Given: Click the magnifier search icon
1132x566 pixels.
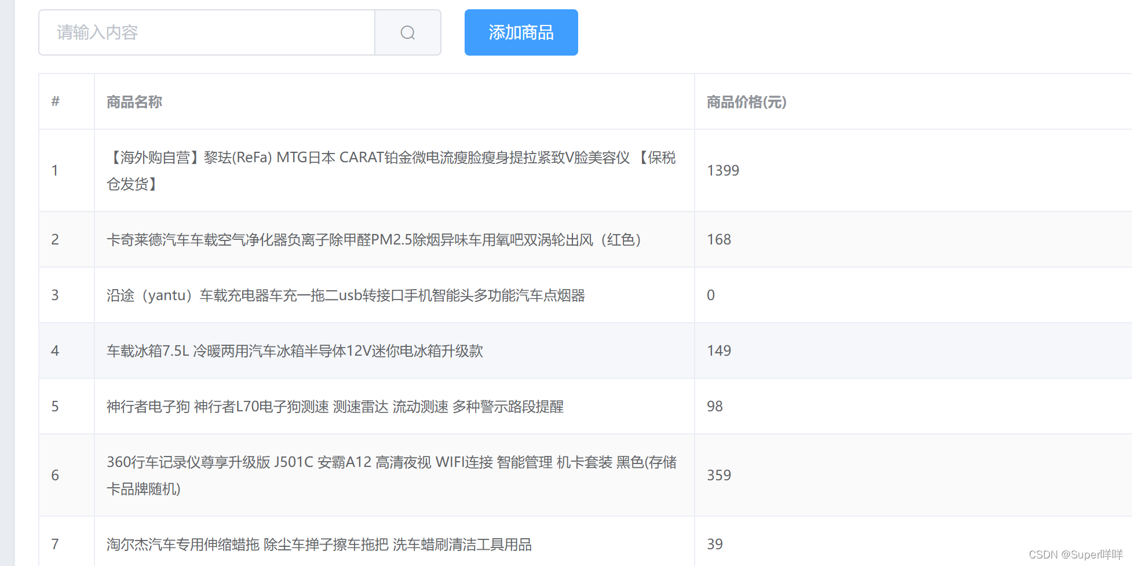Looking at the screenshot, I should (x=407, y=32).
